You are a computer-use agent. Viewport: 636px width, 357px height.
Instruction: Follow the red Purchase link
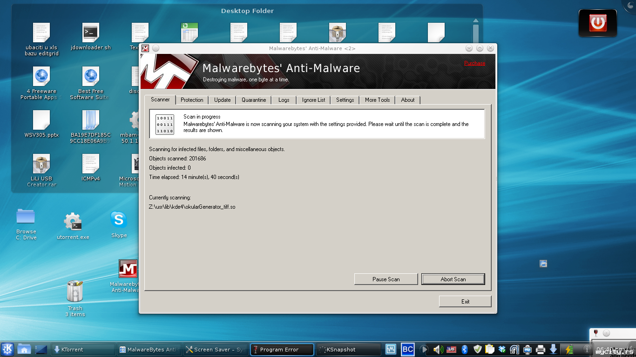474,63
